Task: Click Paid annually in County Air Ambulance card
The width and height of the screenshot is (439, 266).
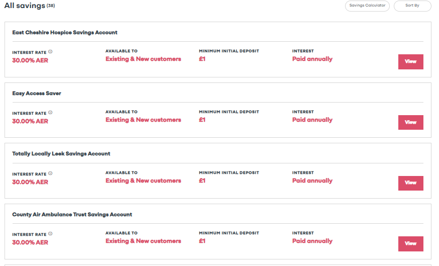Action: click(312, 241)
